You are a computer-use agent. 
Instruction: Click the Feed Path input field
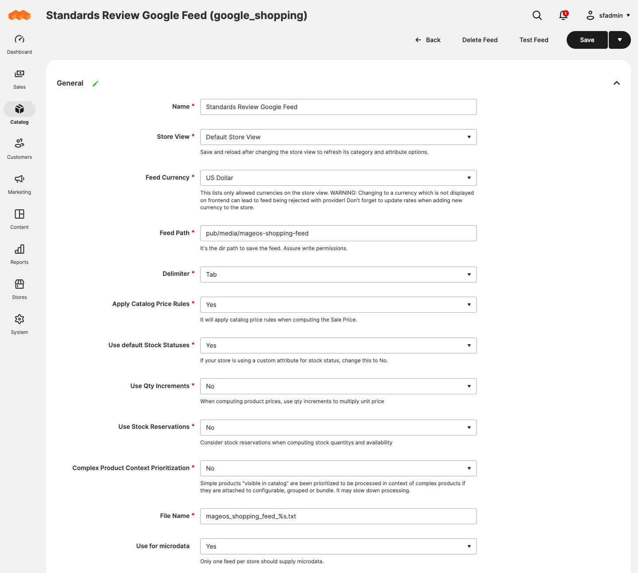point(338,233)
